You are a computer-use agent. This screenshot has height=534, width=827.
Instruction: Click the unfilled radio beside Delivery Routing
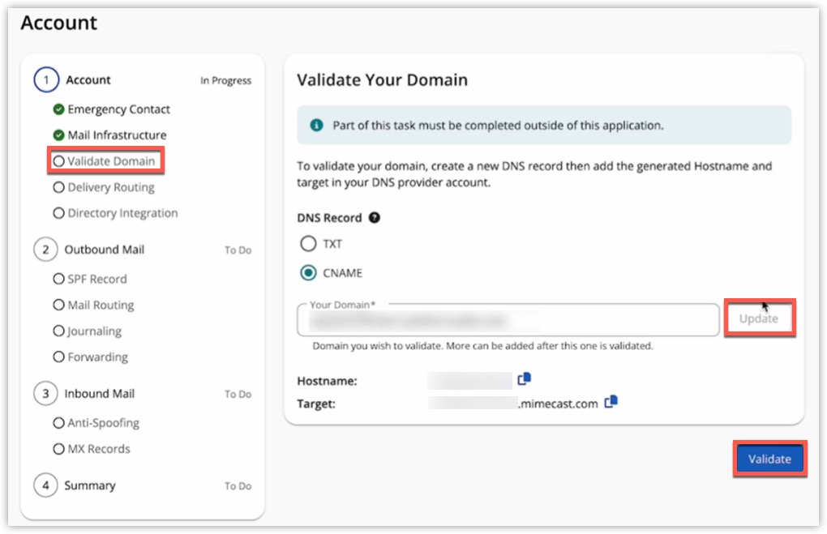coord(58,187)
